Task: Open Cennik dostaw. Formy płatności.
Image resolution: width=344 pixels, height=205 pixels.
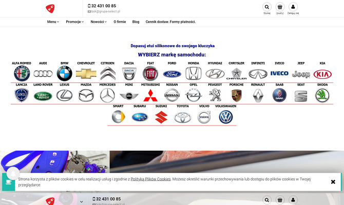Action: (x=170, y=22)
